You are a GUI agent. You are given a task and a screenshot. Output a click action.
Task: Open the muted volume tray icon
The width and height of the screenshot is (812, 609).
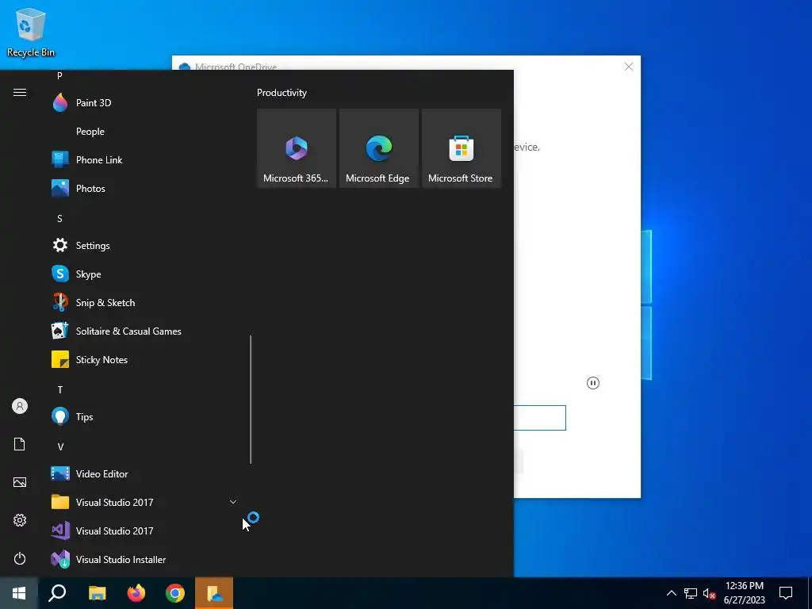click(709, 593)
